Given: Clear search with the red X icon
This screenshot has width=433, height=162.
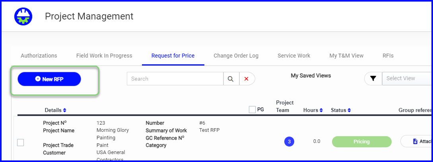Looking at the screenshot, I should pos(247,79).
